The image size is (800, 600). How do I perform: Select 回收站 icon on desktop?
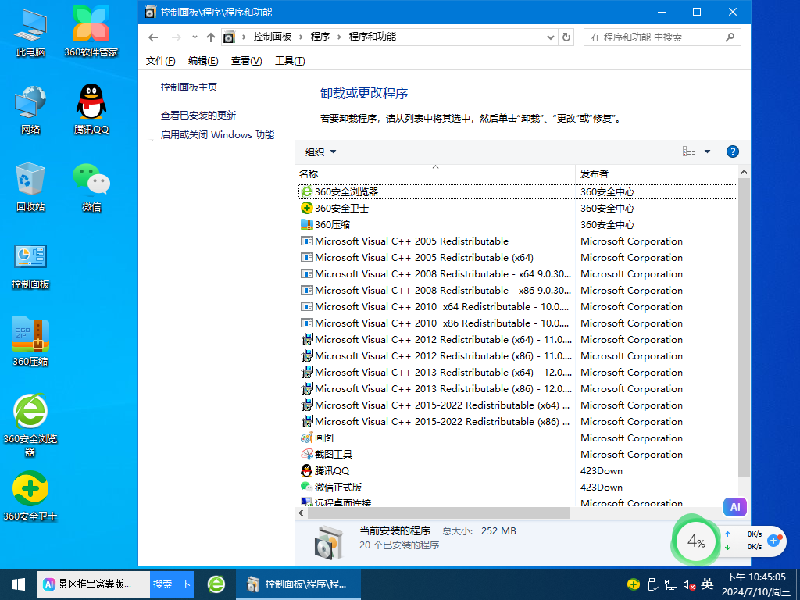[x=30, y=187]
